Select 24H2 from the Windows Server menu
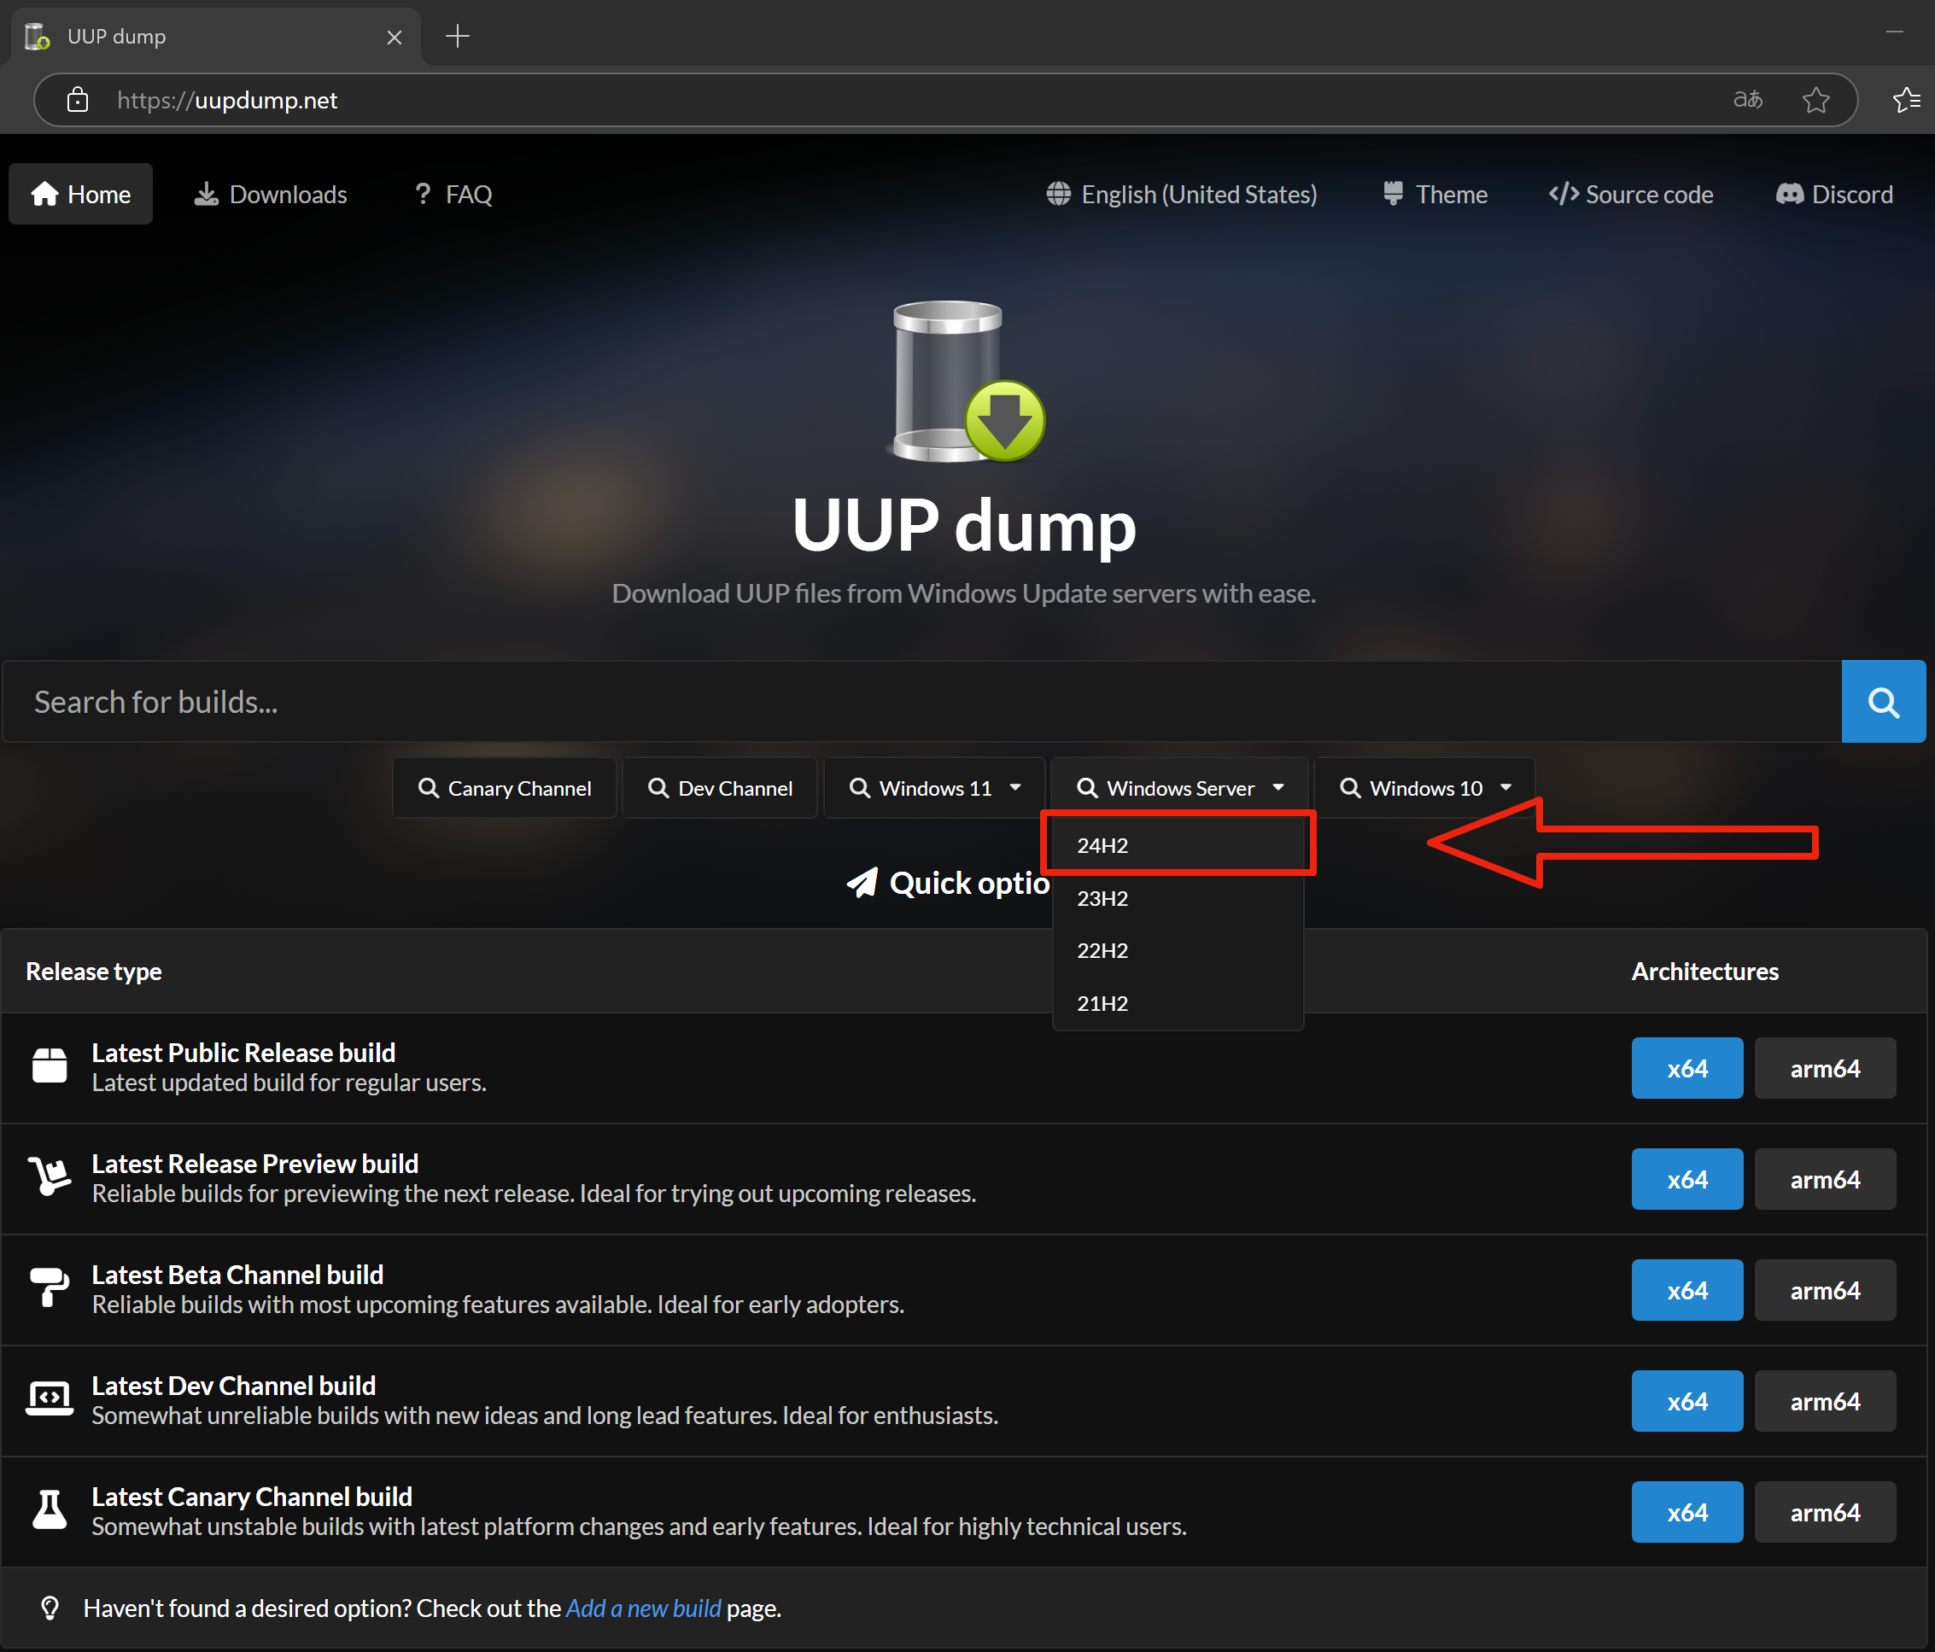 point(1103,845)
